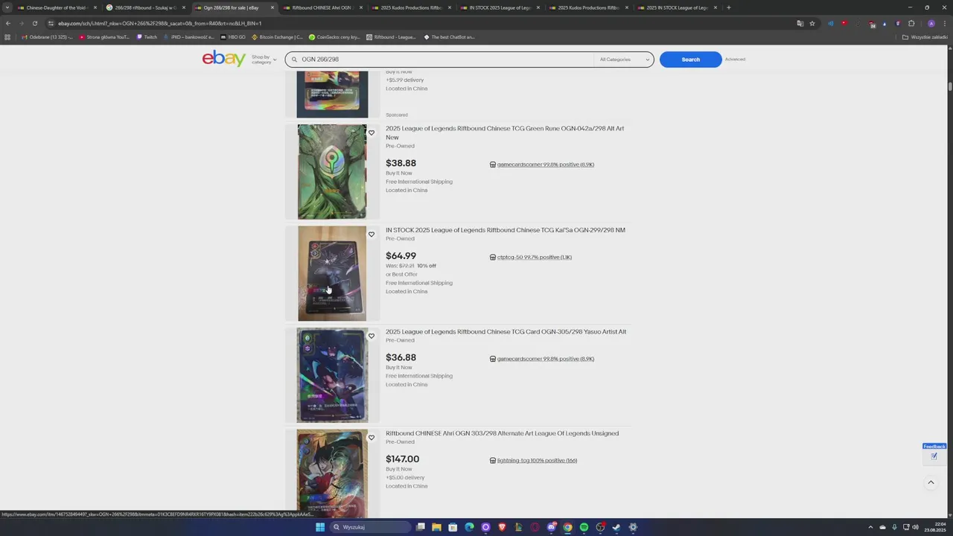Open the Advanced search link
953x536 pixels.
coord(735,60)
